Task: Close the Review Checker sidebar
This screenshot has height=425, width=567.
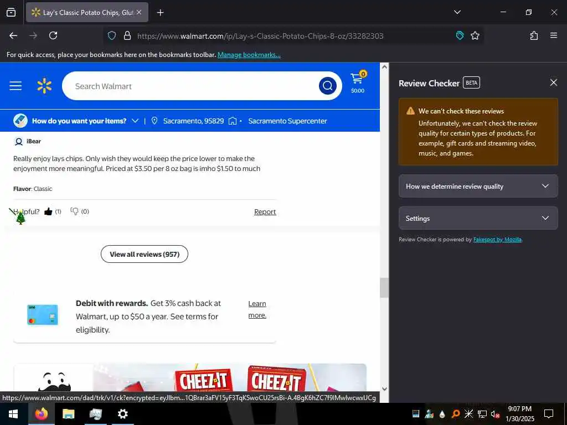Action: [x=553, y=82]
